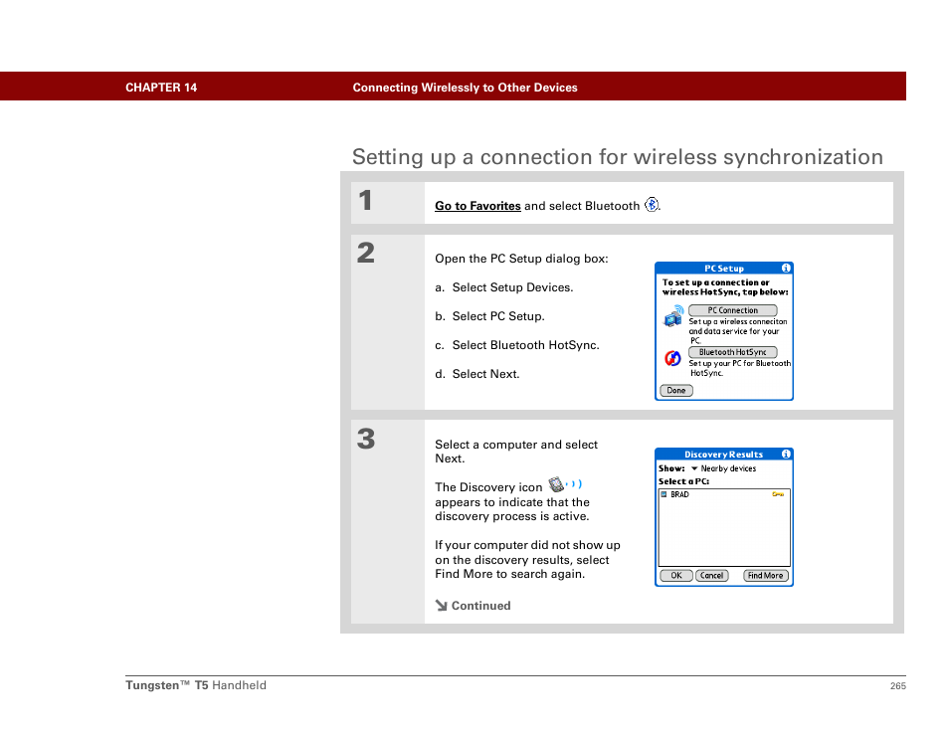Select BRAD in the PC list
The width and height of the screenshot is (949, 734).
(724, 494)
